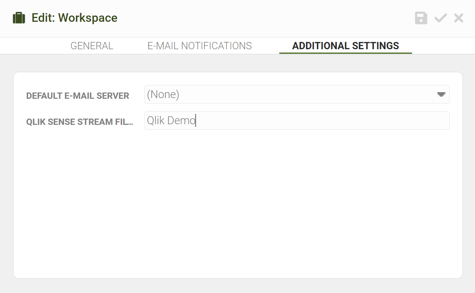Click the green underline of Additional Settings
The image size is (475, 293).
(x=345, y=53)
